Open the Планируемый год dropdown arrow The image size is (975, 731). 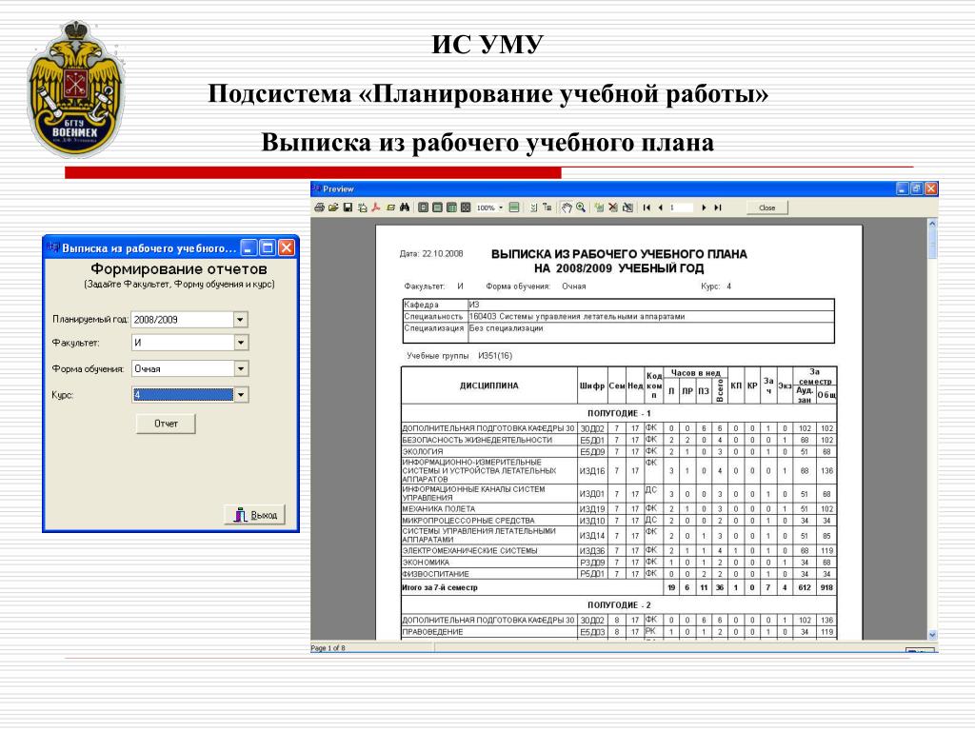[x=241, y=320]
